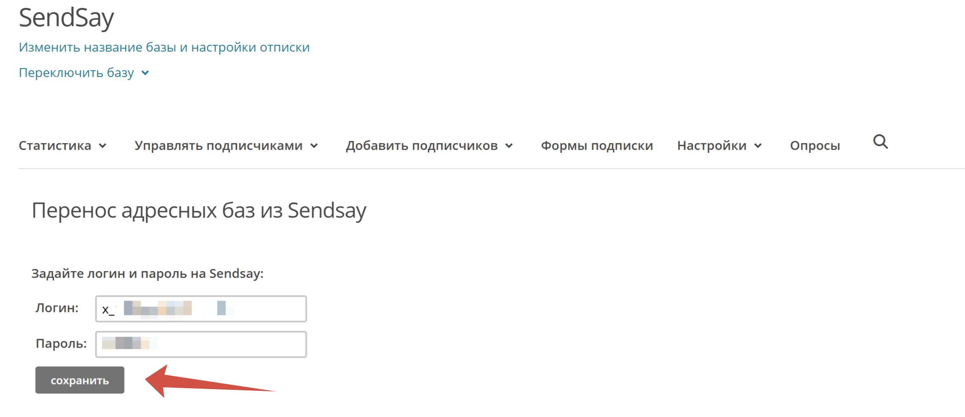Click the Пароль: field label
The width and height of the screenshot is (965, 417).
click(61, 344)
